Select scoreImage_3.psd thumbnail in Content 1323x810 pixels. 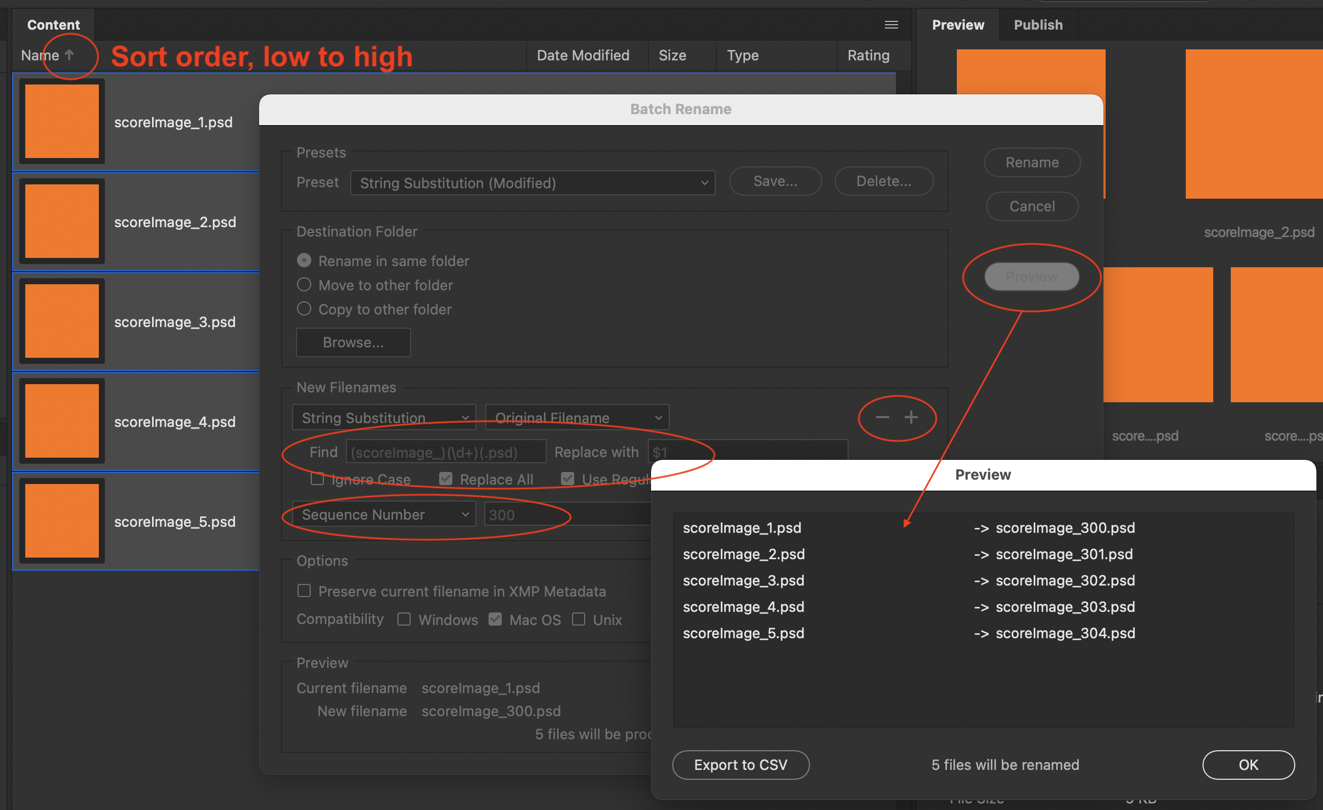62,321
